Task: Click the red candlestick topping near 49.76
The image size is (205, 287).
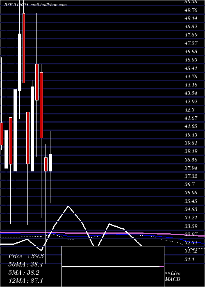Action: click(x=24, y=48)
